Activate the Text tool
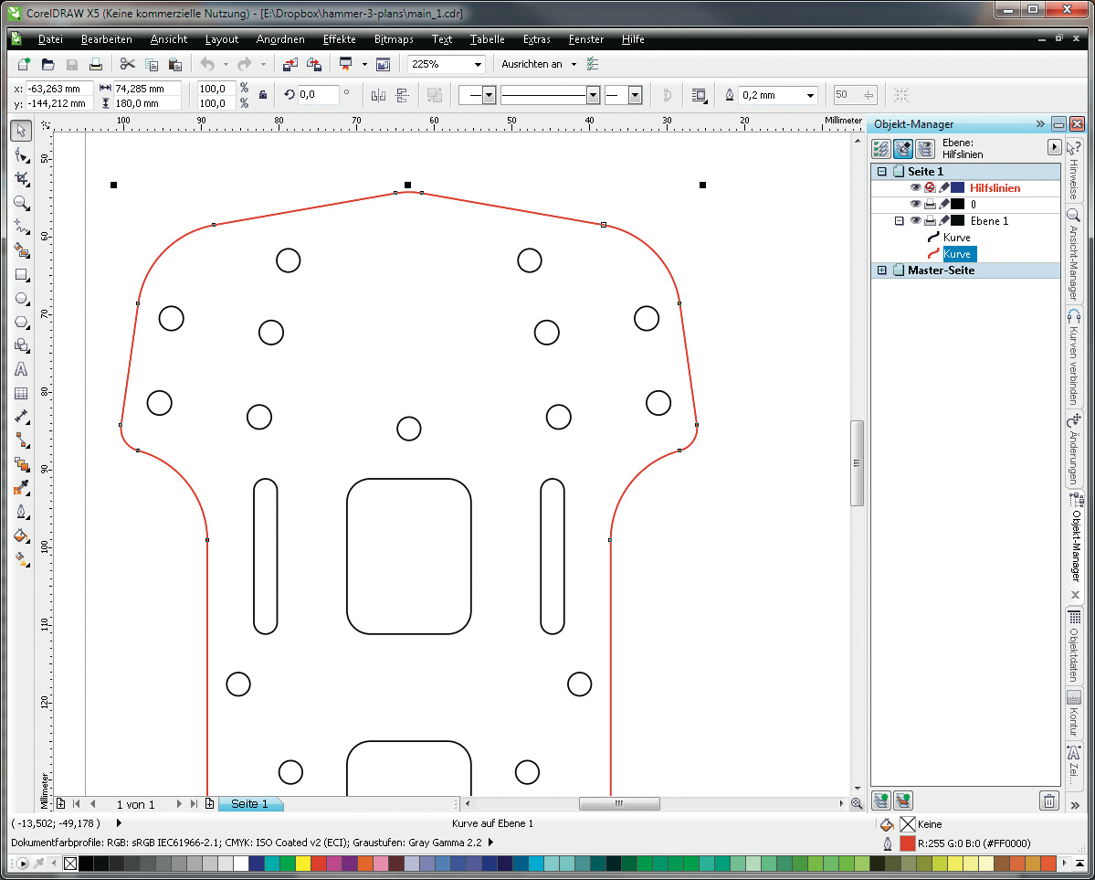This screenshot has width=1095, height=880. click(21, 369)
